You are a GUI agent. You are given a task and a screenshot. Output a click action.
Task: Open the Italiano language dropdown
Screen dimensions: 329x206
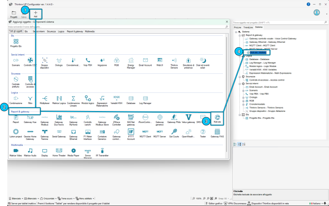point(316,203)
